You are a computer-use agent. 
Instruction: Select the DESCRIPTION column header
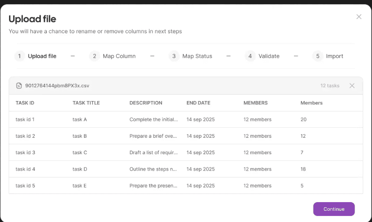point(146,103)
